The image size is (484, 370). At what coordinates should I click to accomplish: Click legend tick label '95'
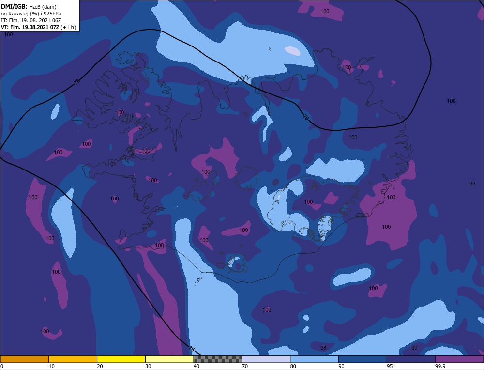[390, 366]
